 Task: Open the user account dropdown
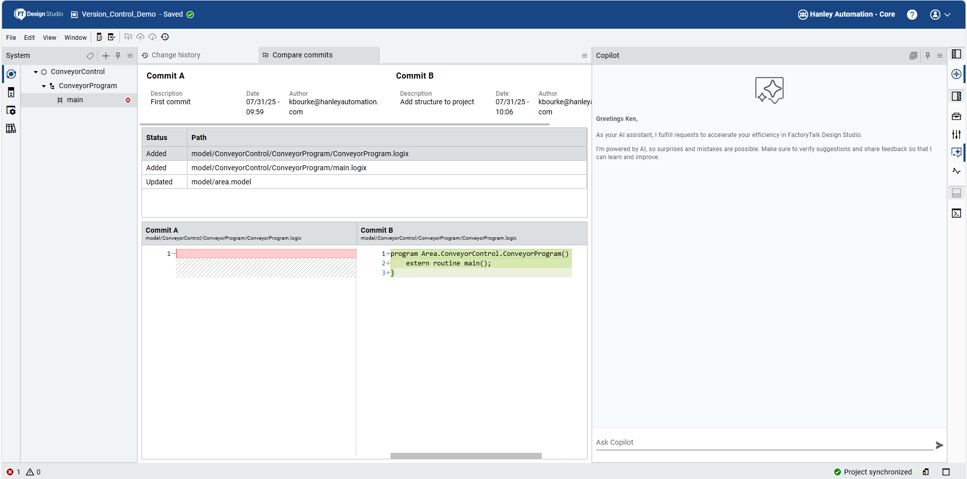pyautogui.click(x=940, y=15)
